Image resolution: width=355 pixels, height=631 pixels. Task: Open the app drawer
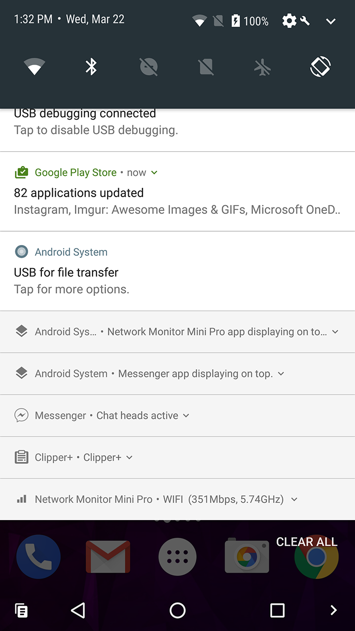pos(177,556)
